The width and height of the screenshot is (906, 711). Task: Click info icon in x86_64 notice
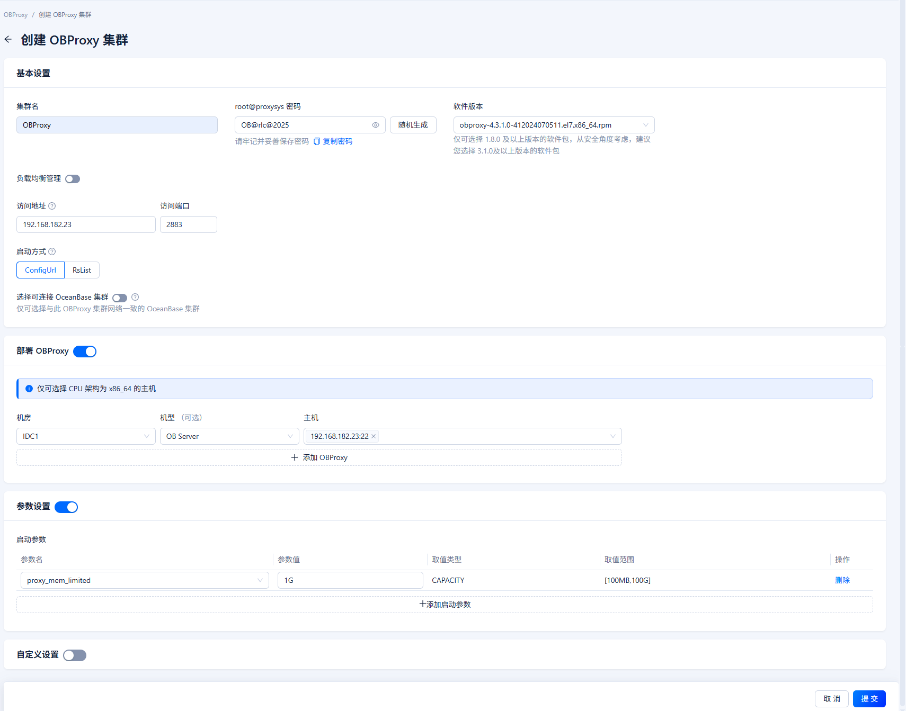pyautogui.click(x=29, y=389)
